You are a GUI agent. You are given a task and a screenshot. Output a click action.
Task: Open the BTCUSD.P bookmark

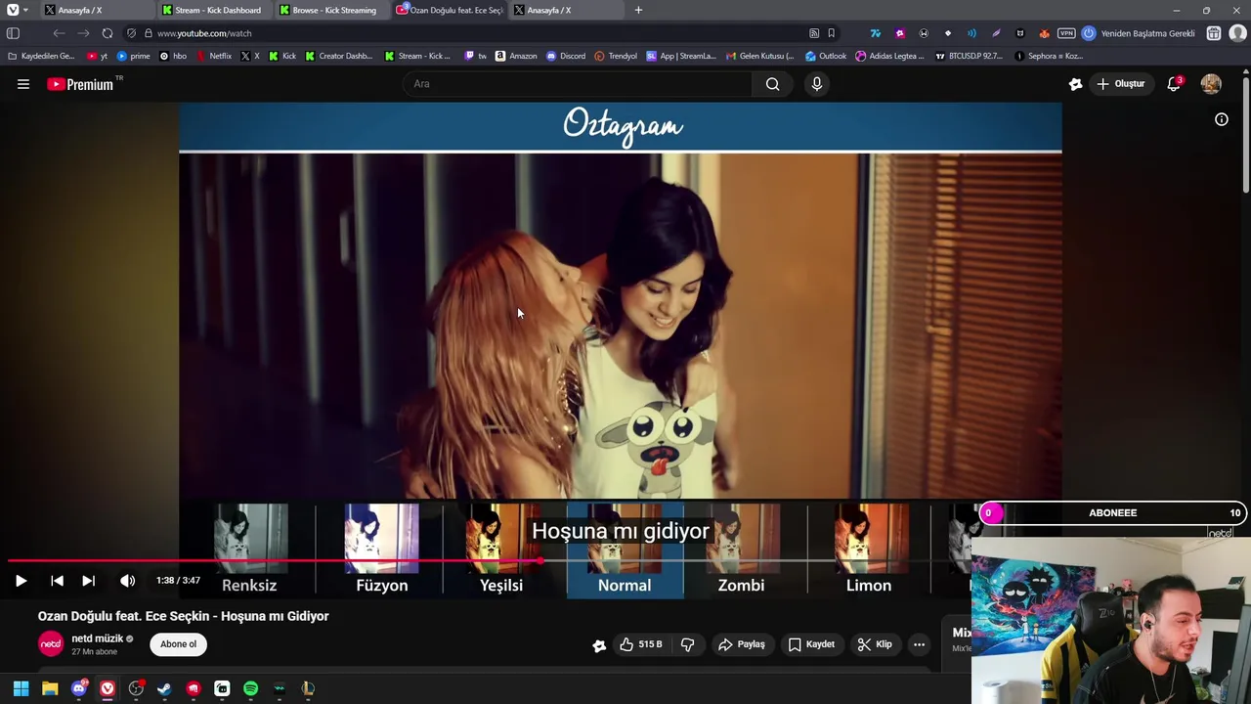click(x=969, y=56)
